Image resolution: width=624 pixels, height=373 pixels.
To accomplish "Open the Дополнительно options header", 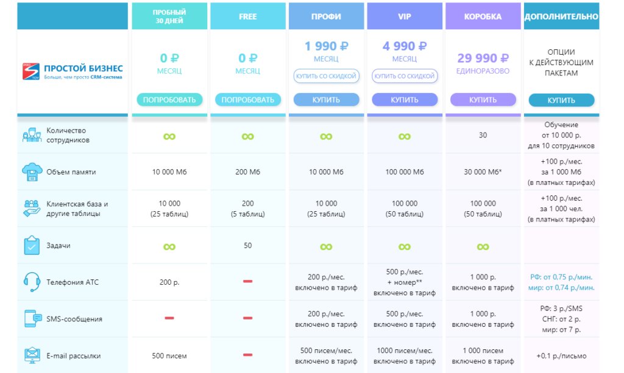I will [561, 16].
